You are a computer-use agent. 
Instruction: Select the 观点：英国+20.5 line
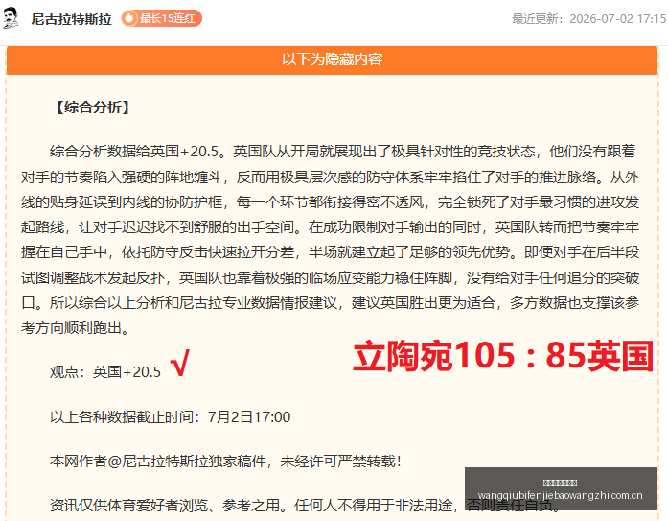(x=105, y=371)
